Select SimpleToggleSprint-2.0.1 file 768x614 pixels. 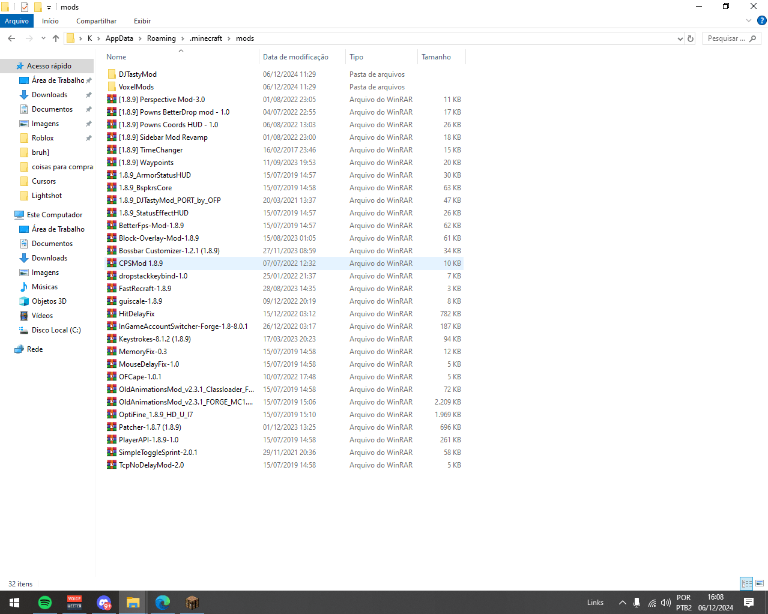click(x=285, y=453)
